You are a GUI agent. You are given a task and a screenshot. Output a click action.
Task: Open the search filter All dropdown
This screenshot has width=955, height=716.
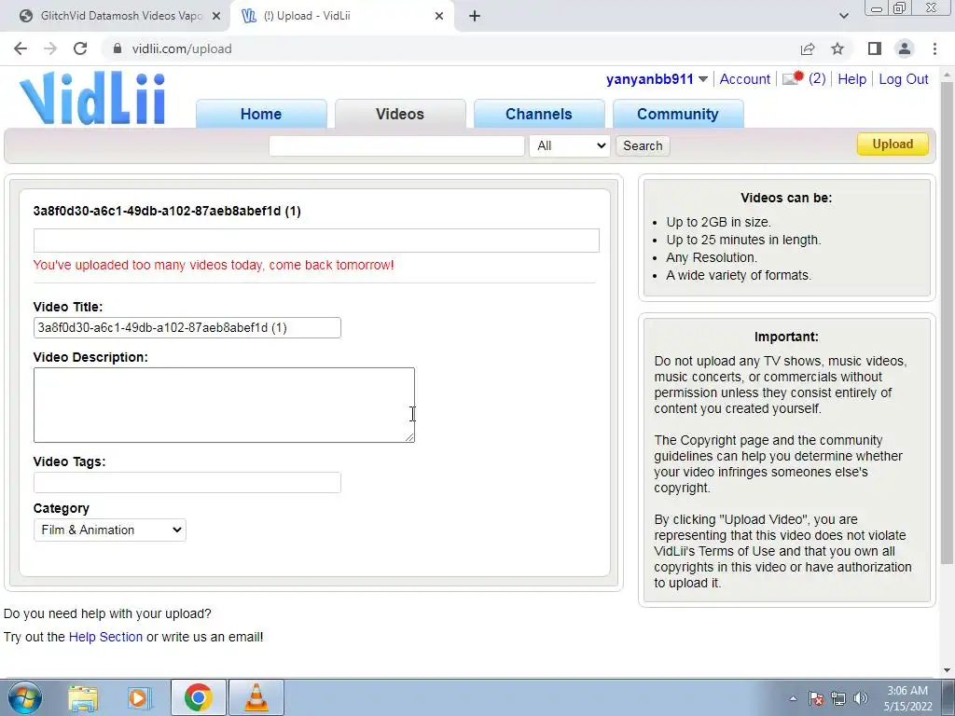(570, 145)
